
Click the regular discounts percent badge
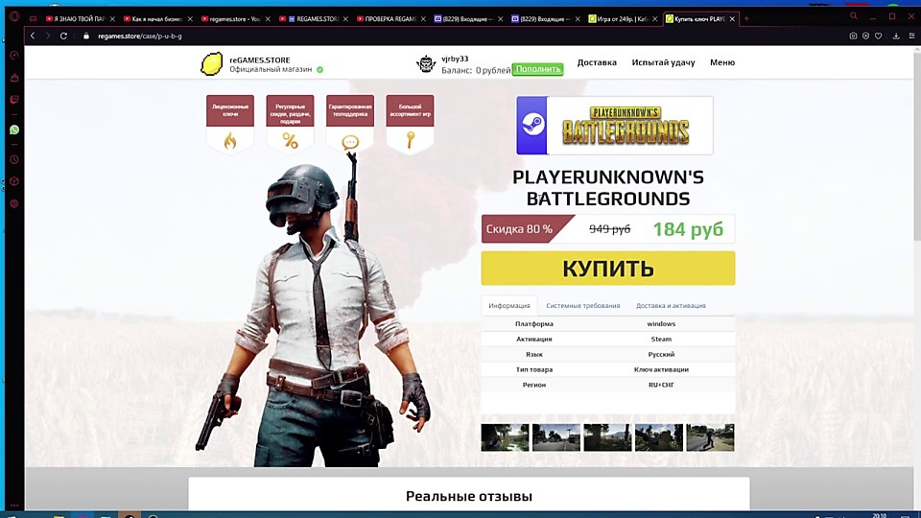coord(290,124)
